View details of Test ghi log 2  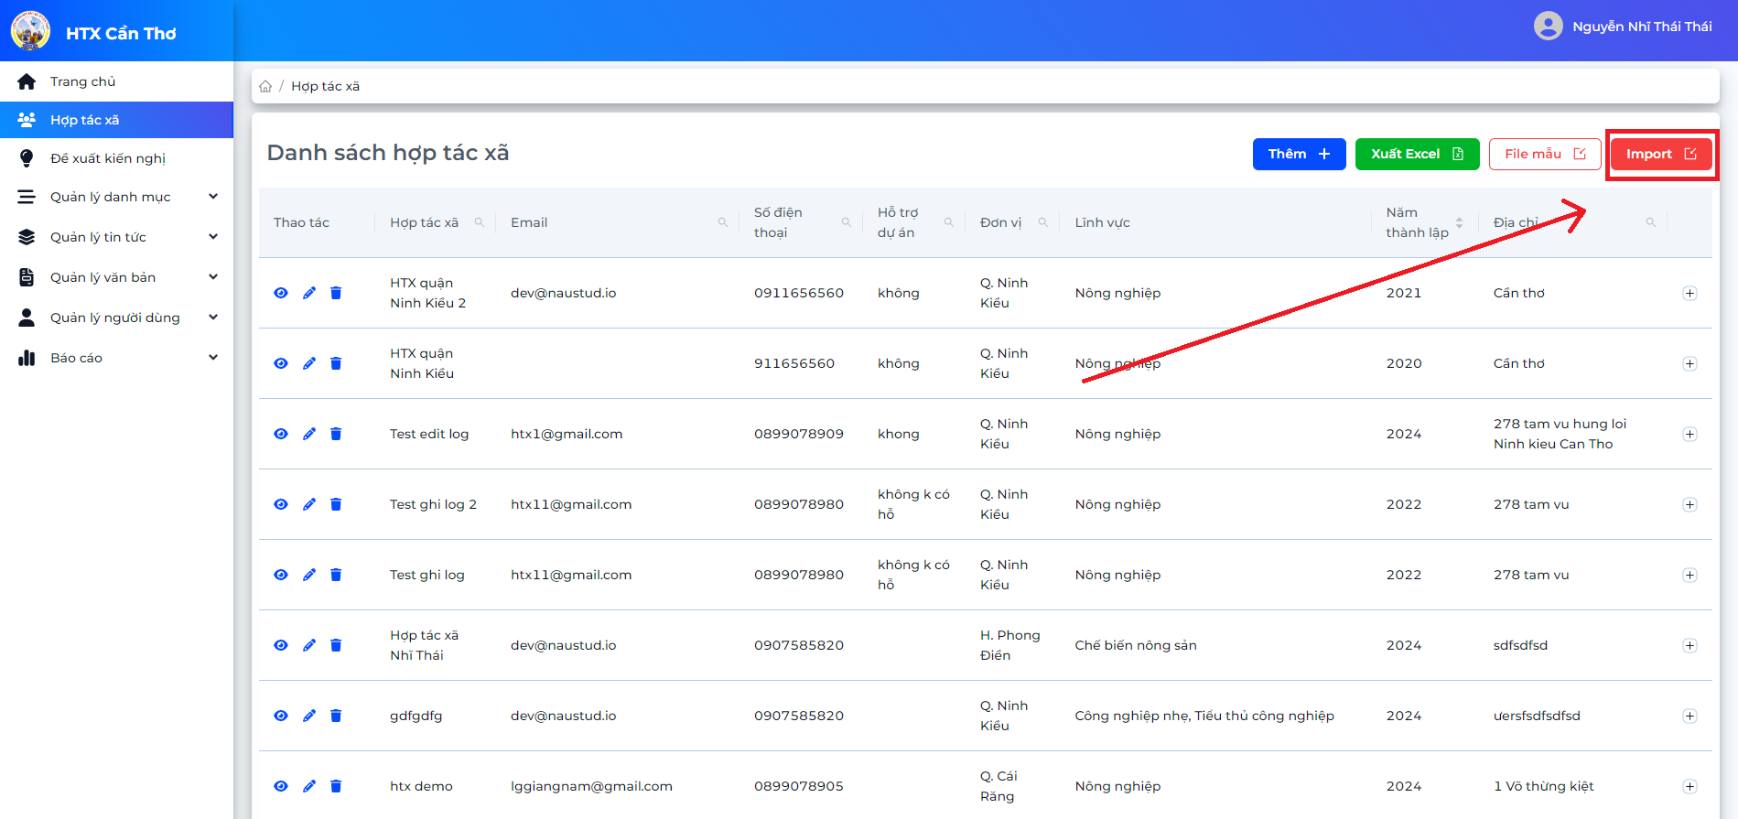(281, 504)
